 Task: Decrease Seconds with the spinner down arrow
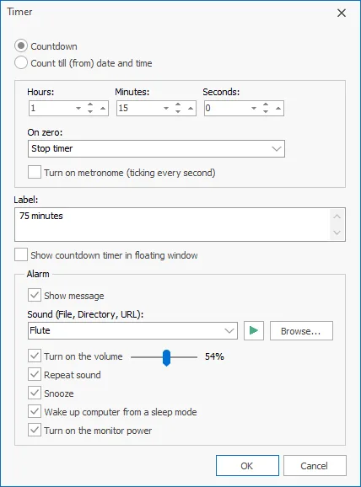pyautogui.click(x=266, y=111)
